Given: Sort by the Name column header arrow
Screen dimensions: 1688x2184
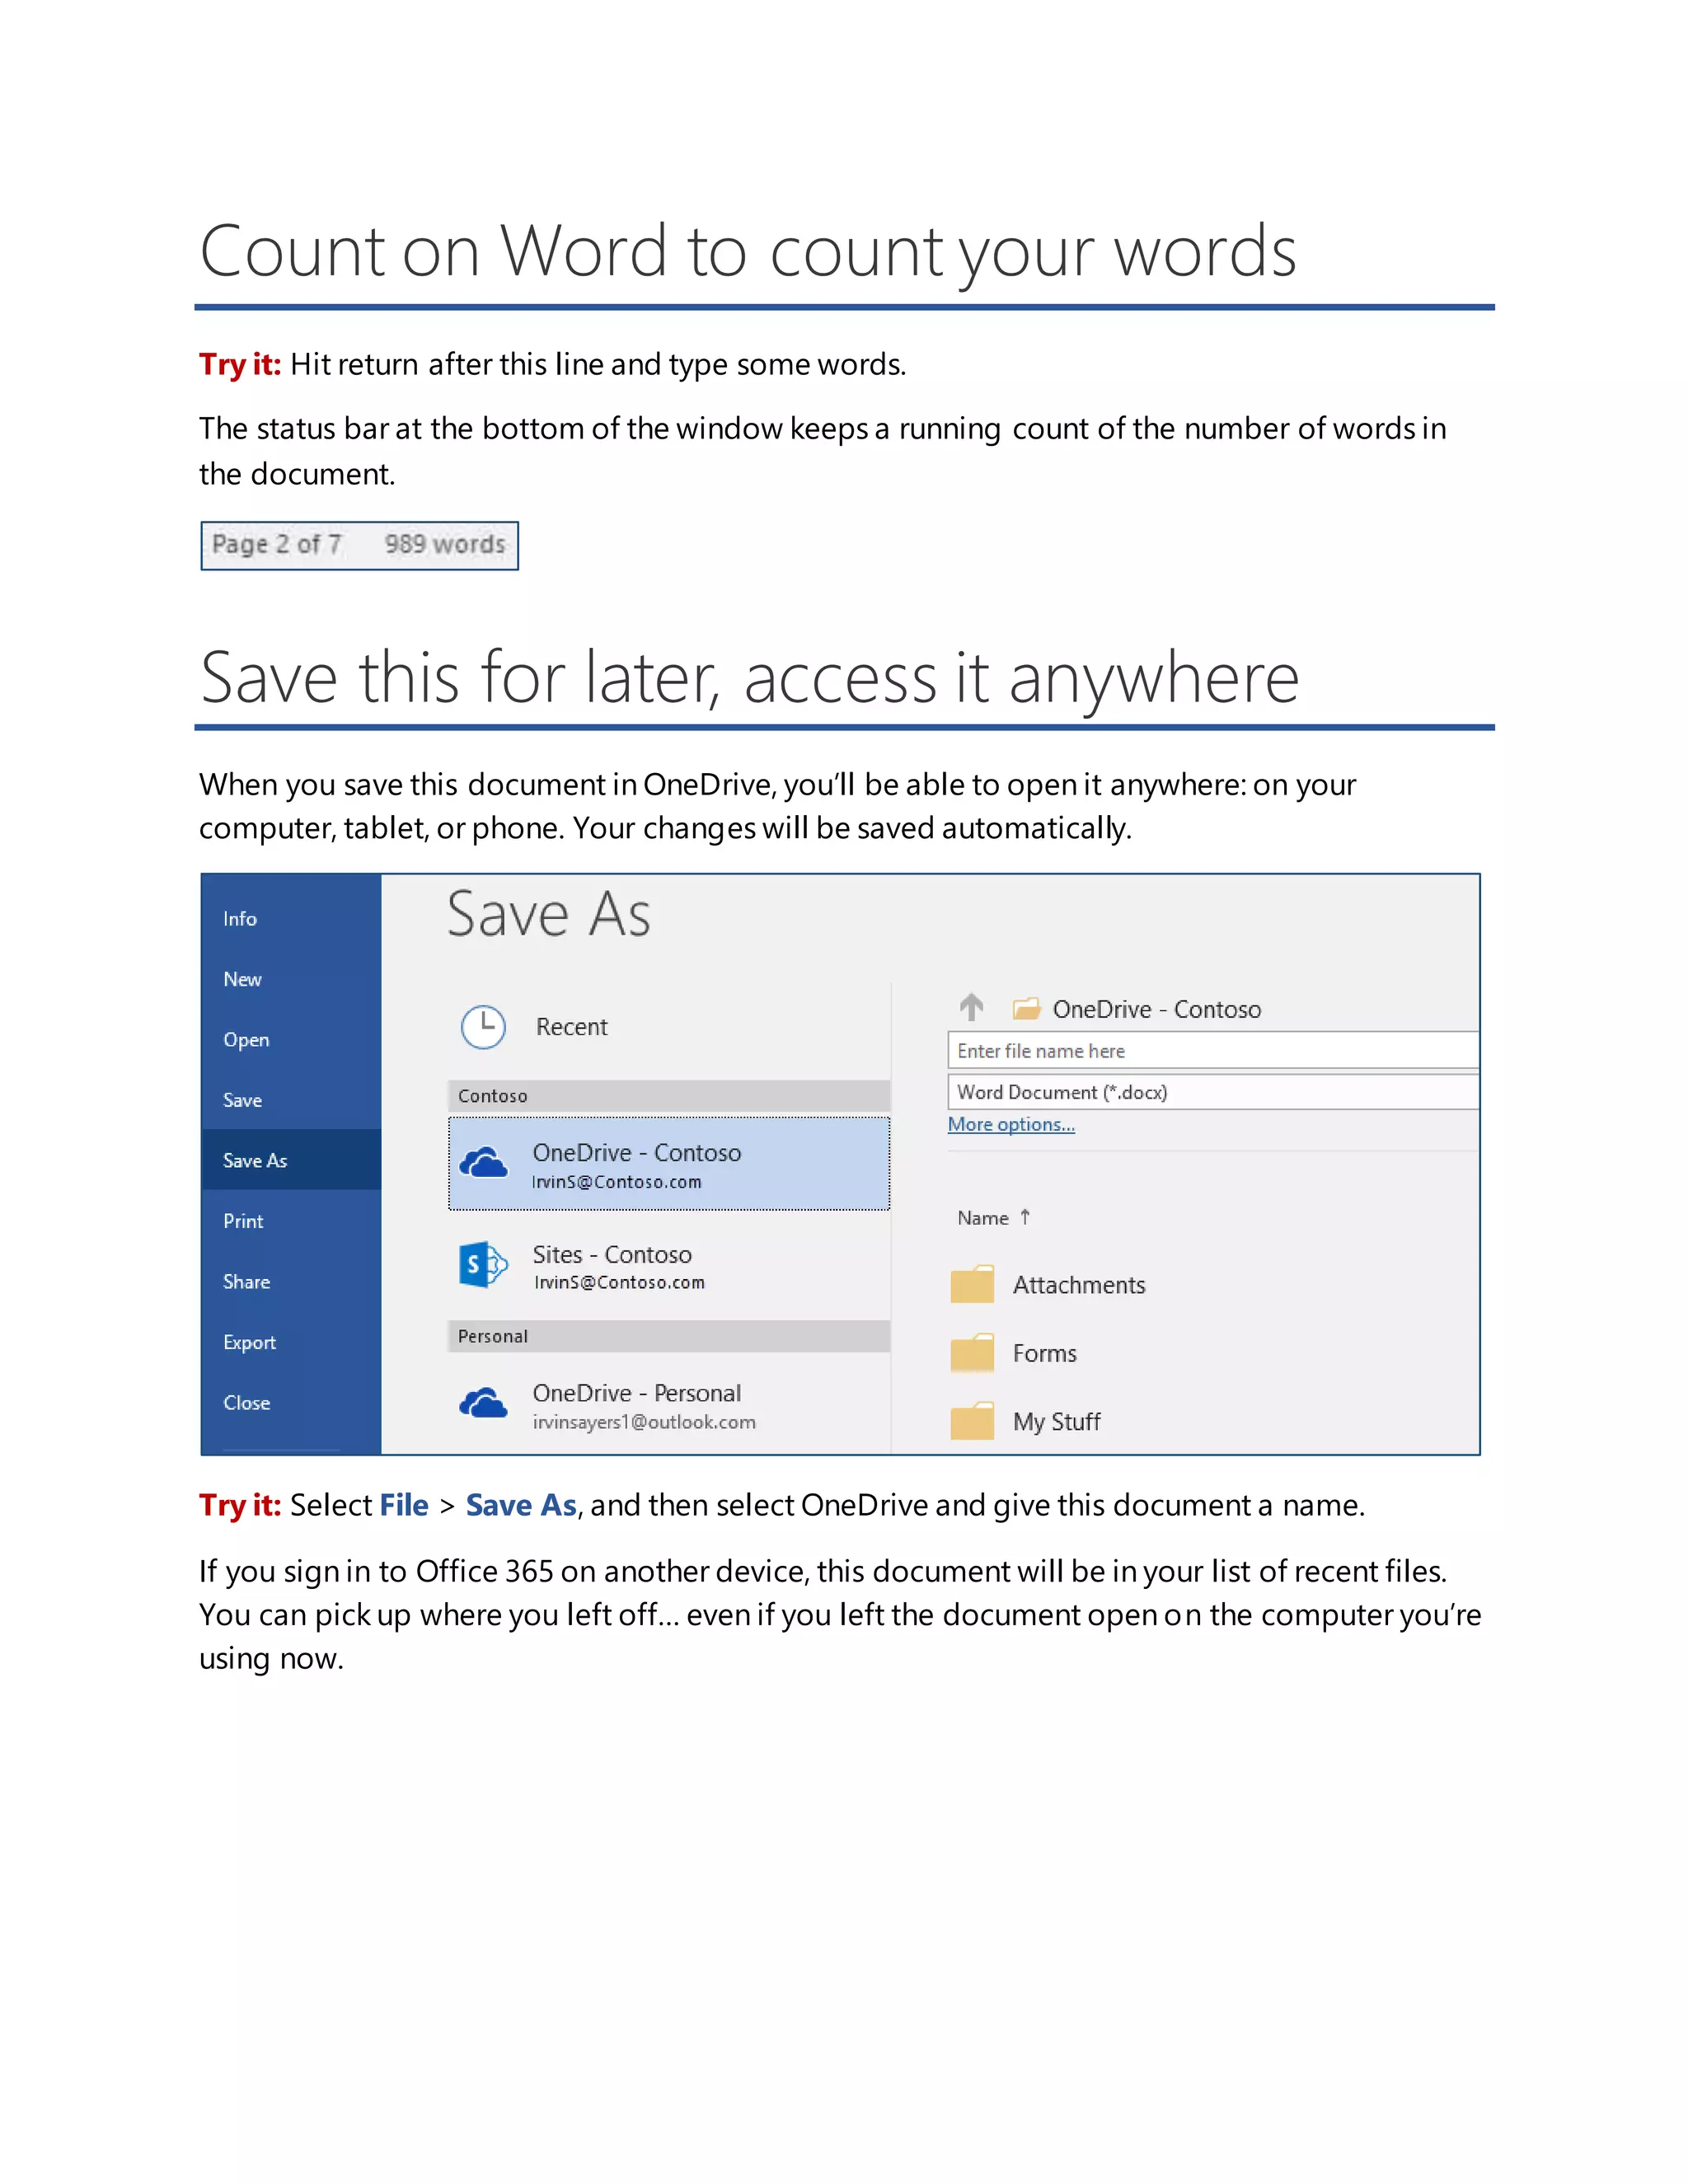Looking at the screenshot, I should [1025, 1217].
